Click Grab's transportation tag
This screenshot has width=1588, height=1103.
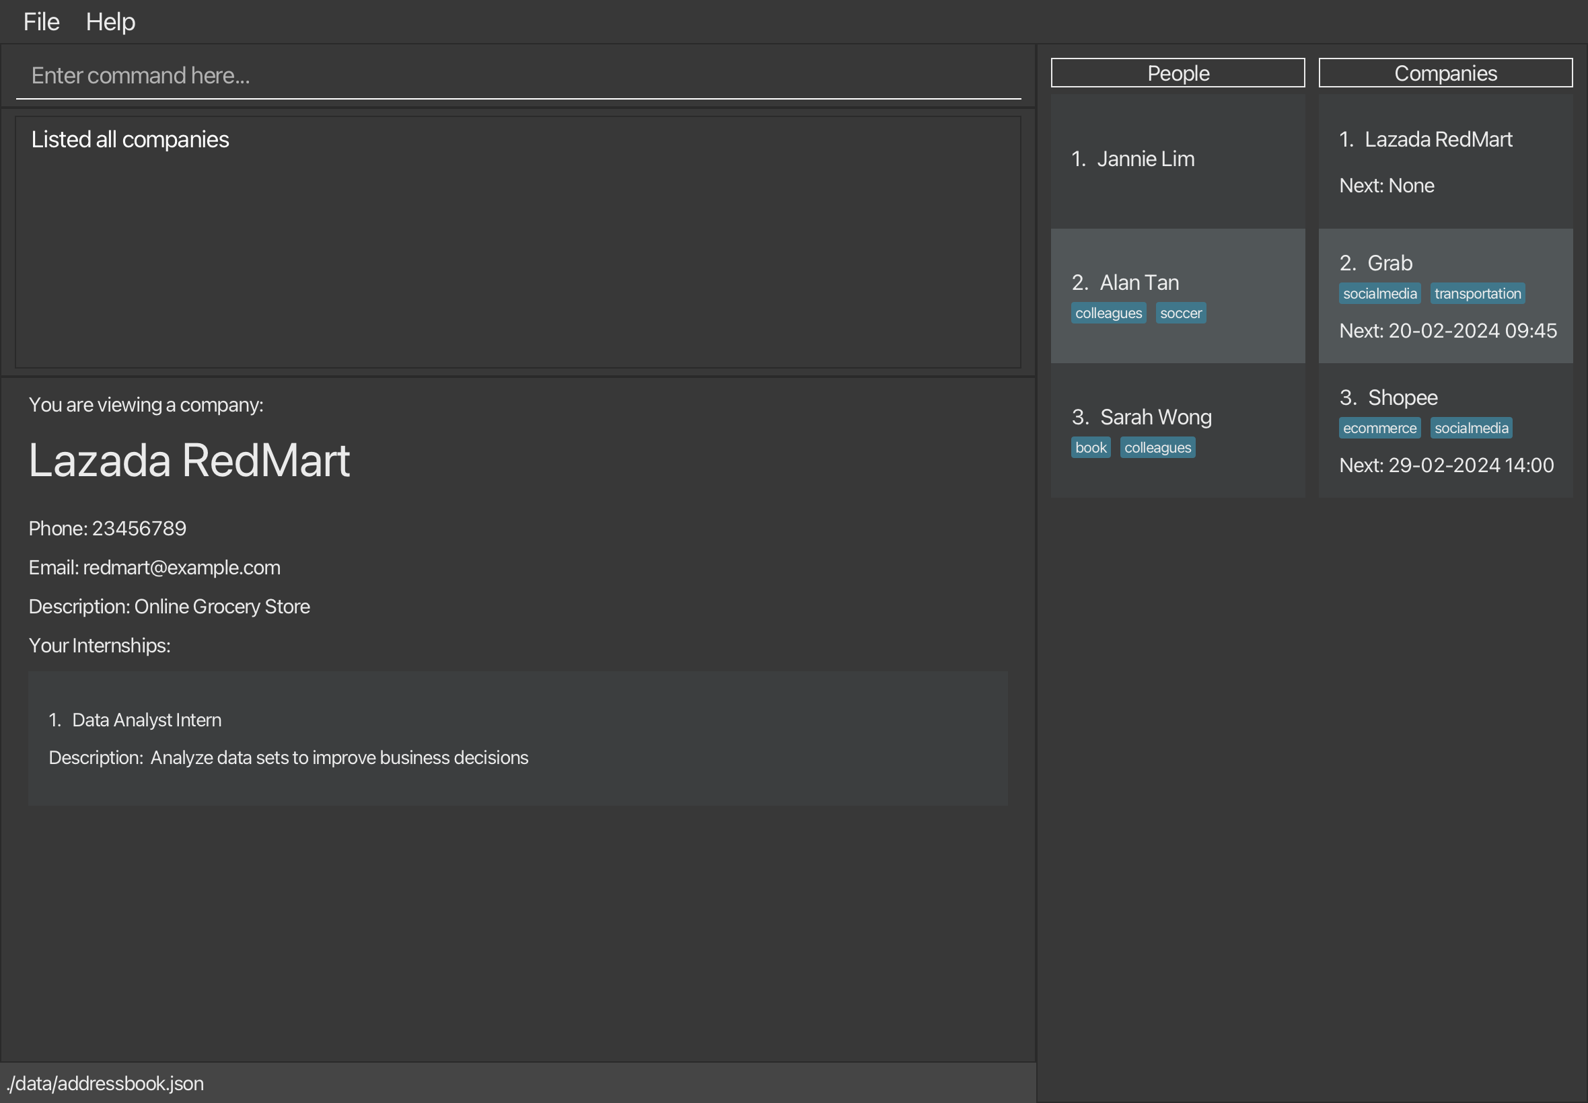click(x=1477, y=294)
